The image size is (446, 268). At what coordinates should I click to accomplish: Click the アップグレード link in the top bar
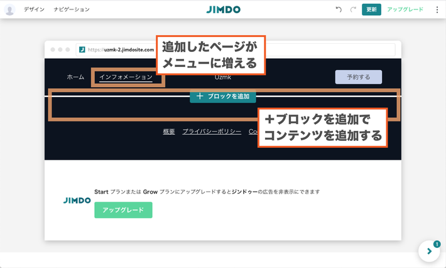[405, 9]
